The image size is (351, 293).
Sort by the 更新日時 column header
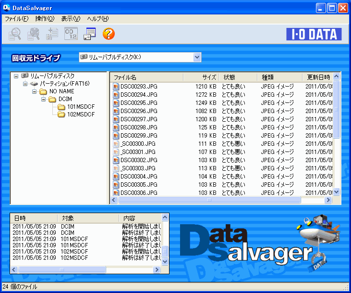click(317, 77)
